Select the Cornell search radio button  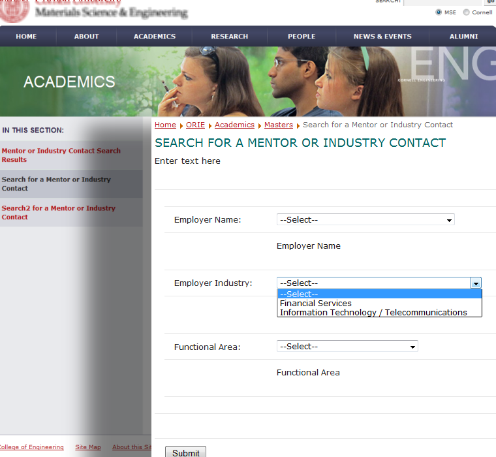click(x=466, y=12)
